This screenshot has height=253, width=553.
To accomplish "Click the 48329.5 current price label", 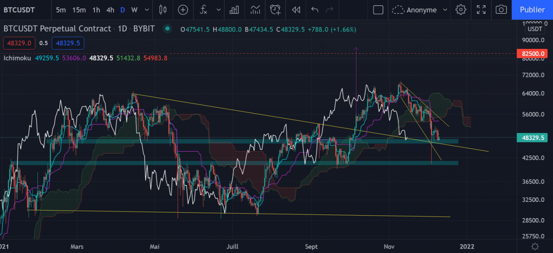I will pyautogui.click(x=532, y=137).
